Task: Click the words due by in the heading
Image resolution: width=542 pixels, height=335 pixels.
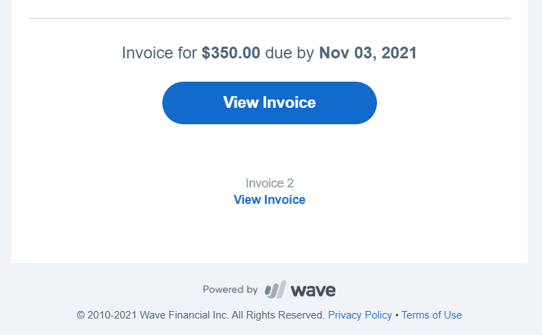Action: pyautogui.click(x=290, y=53)
